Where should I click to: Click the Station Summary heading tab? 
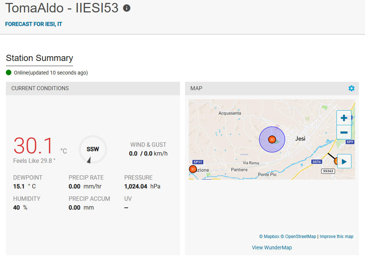pos(39,58)
